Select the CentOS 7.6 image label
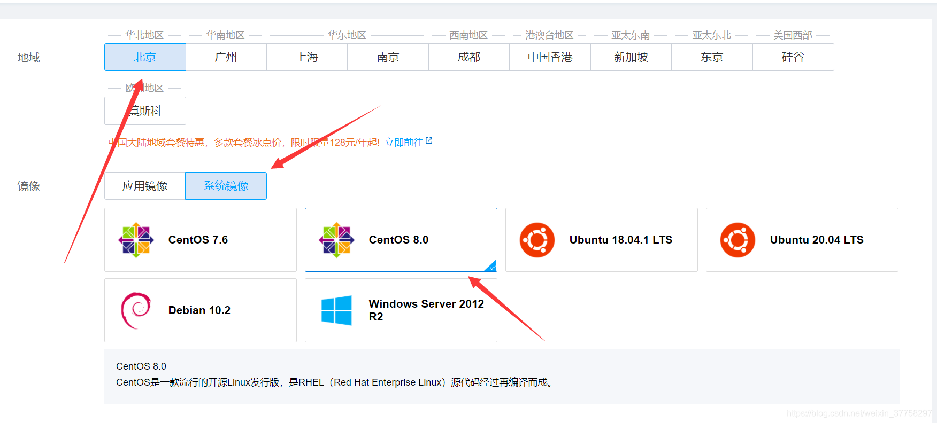 click(x=198, y=240)
